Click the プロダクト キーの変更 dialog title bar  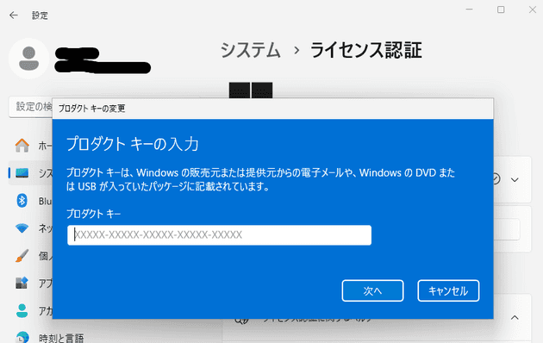273,109
